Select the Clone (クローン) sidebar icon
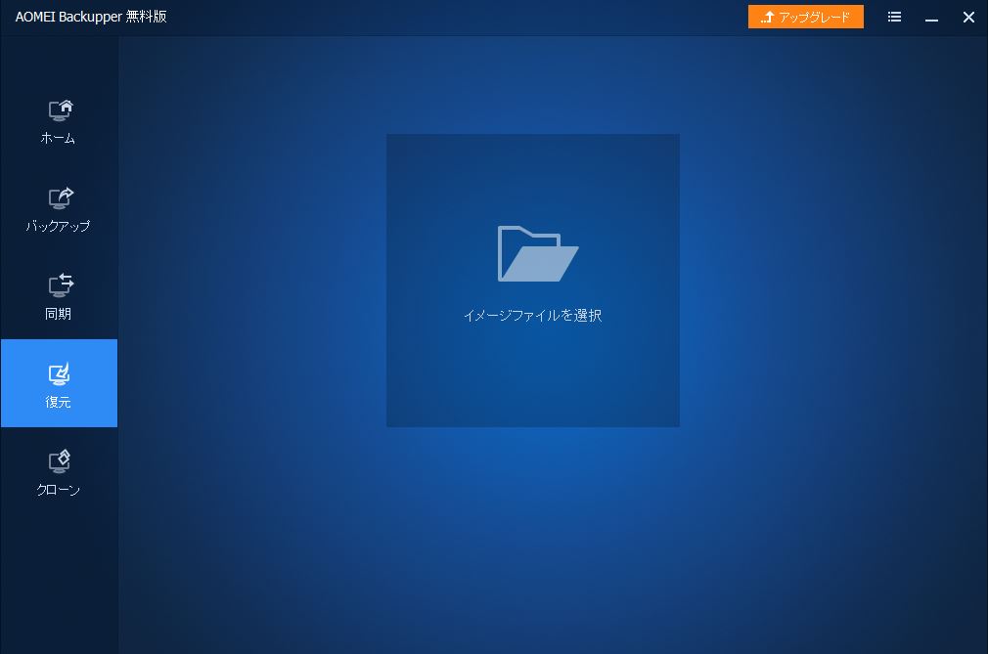The width and height of the screenshot is (988, 654). (61, 461)
